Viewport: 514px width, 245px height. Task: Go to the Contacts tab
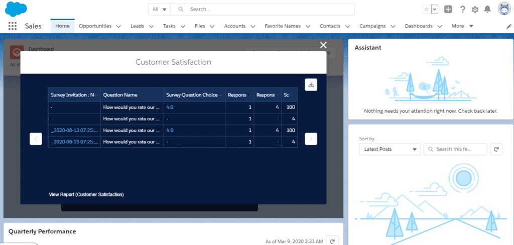click(x=330, y=26)
